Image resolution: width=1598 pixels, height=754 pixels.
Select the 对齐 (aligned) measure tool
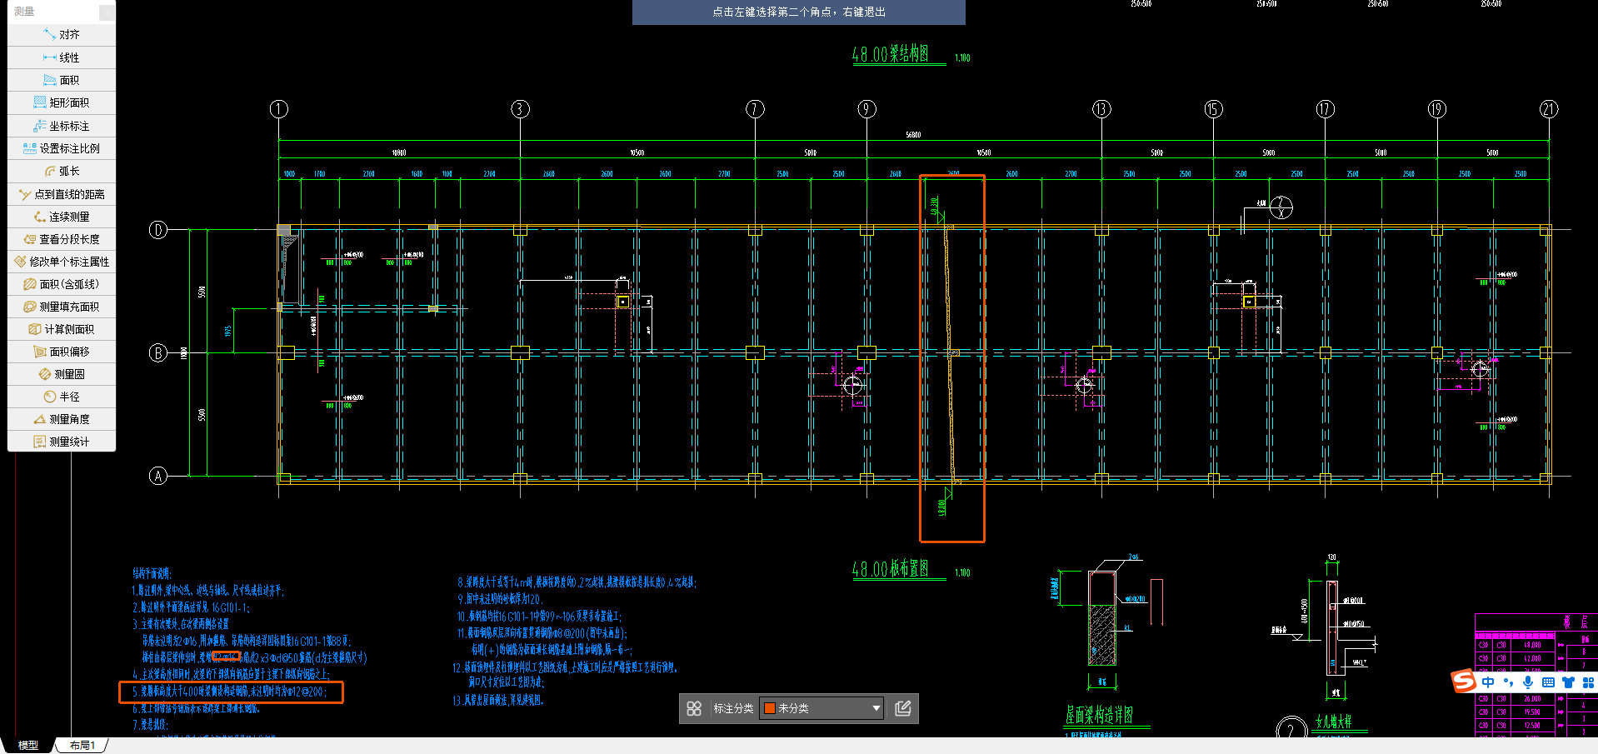click(x=62, y=35)
